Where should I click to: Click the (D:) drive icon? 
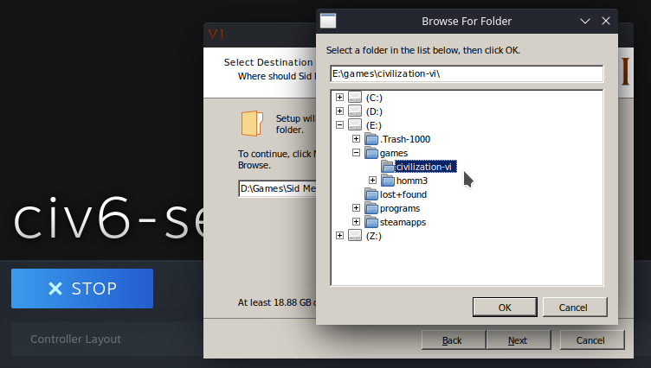pyautogui.click(x=355, y=111)
